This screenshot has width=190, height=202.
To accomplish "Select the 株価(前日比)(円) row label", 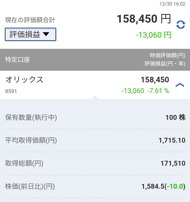I will [30, 186].
